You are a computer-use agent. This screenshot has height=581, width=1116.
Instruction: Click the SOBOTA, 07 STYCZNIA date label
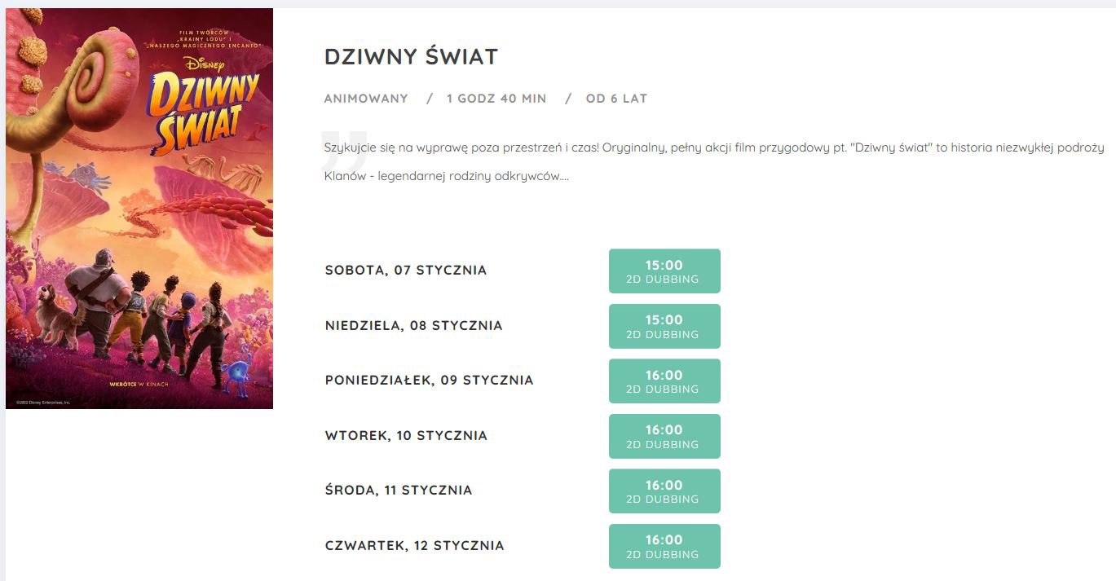(406, 270)
